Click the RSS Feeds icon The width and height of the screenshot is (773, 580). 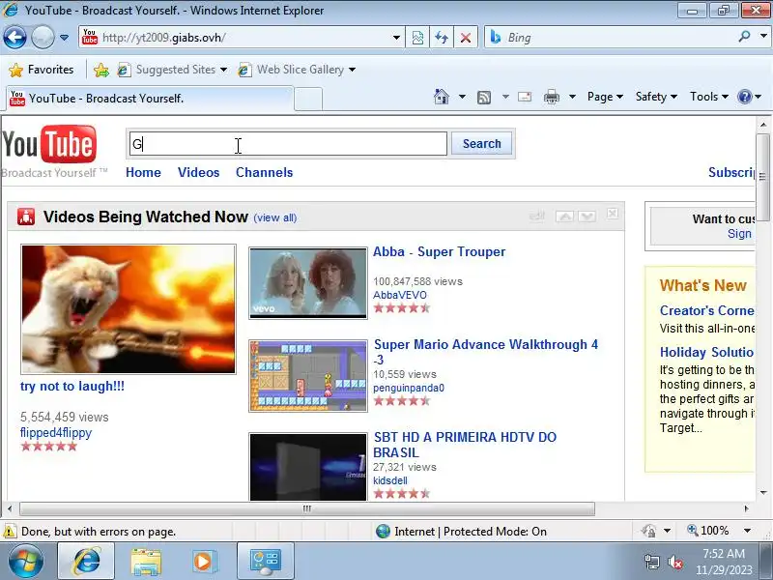point(484,98)
